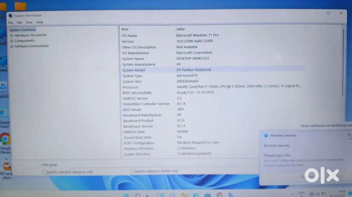Image resolution: width=352 pixels, height=197 pixels.
Task: Open VLC media player desktop icon
Action: 6,164
